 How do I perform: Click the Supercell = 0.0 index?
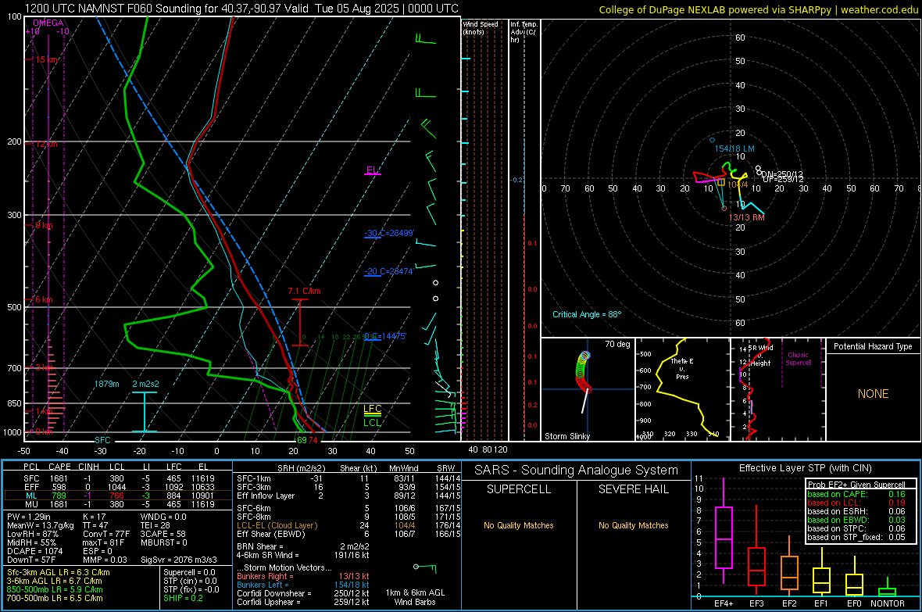tap(189, 572)
